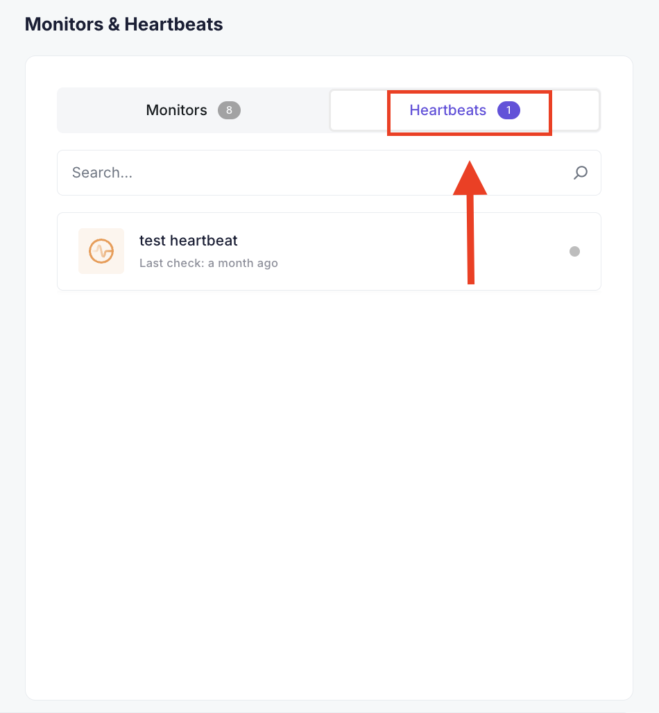Click the orange heartbeat pulse icon
Image resolution: width=659 pixels, height=713 pixels.
(x=101, y=251)
